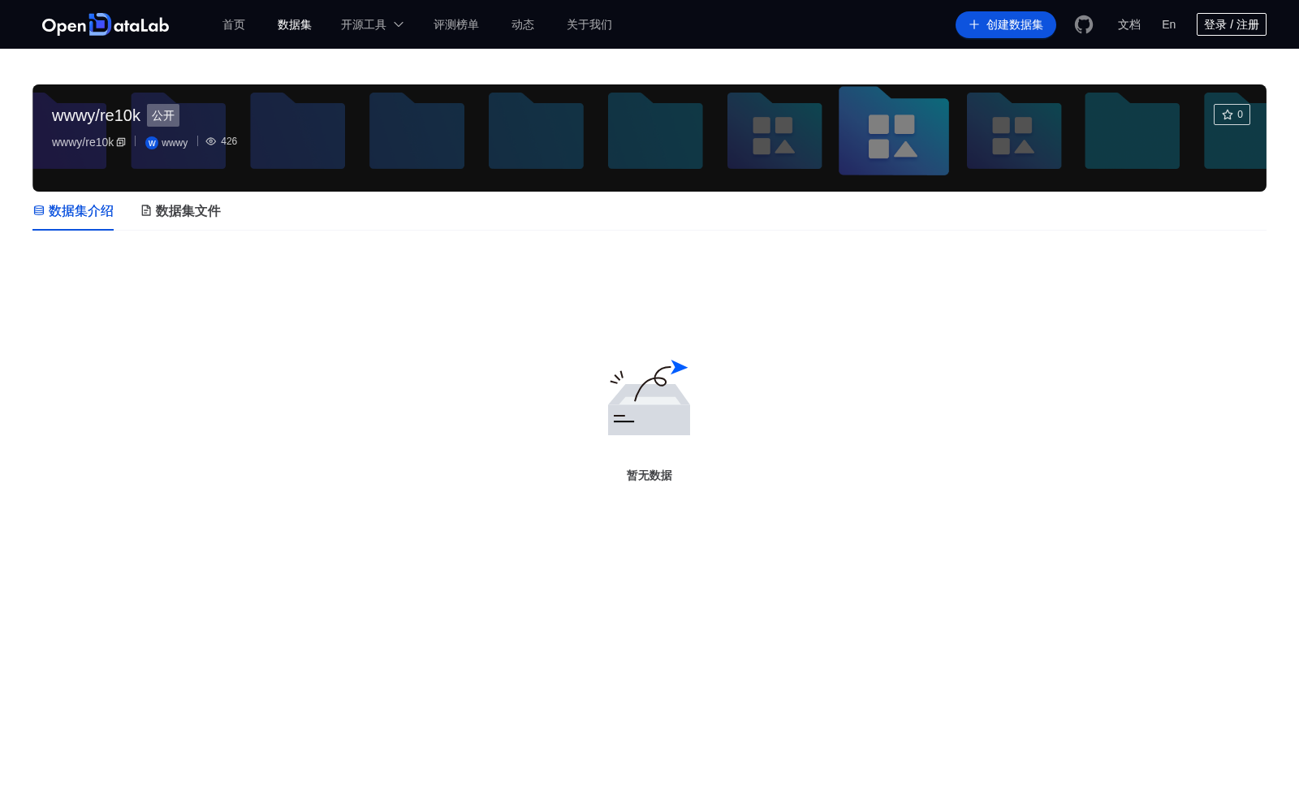Switch language to En
Viewport: 1299px width, 812px height.
point(1169,24)
